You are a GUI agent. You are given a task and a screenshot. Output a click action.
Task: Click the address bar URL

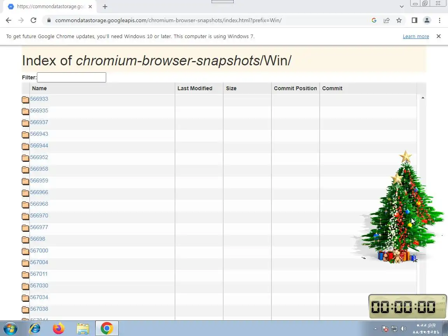tap(168, 20)
